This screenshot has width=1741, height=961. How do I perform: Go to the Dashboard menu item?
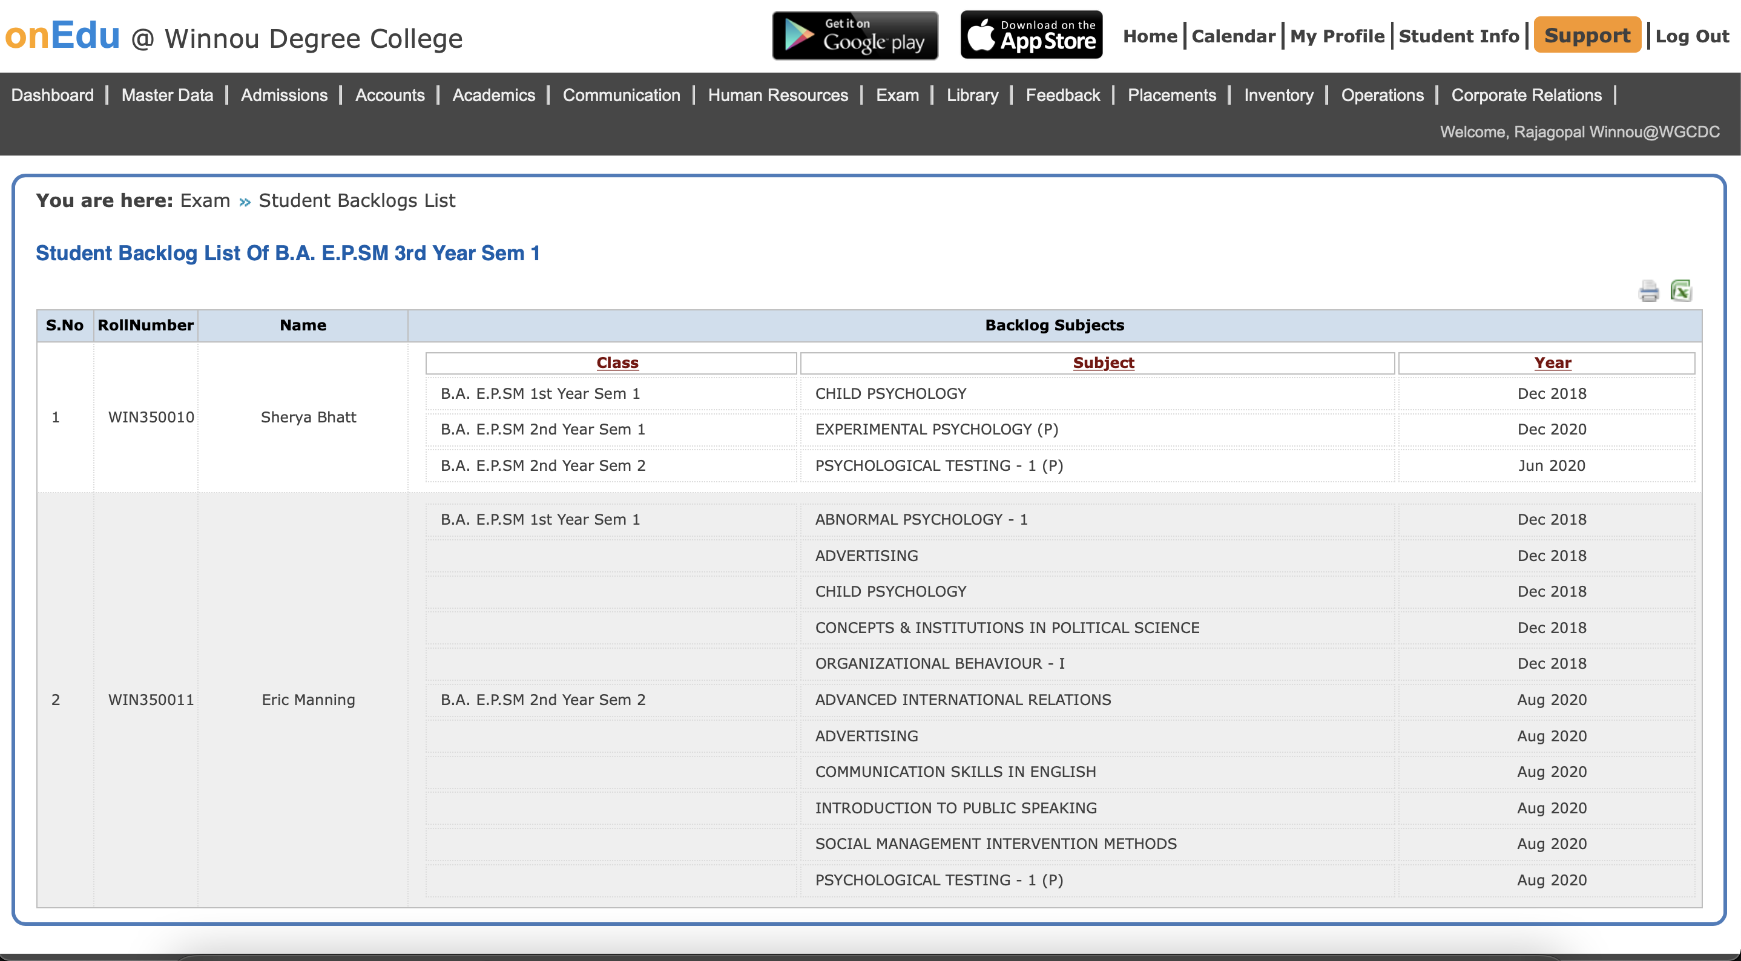coord(53,95)
